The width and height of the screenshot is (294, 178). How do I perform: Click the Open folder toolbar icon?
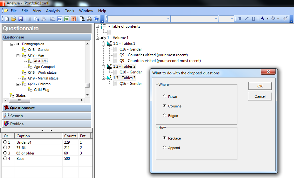(x=13, y=19)
